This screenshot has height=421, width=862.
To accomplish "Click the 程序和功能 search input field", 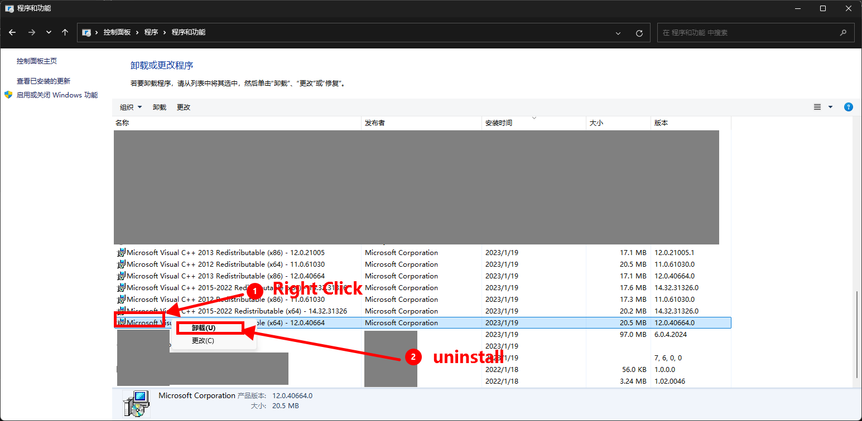I will pos(748,33).
